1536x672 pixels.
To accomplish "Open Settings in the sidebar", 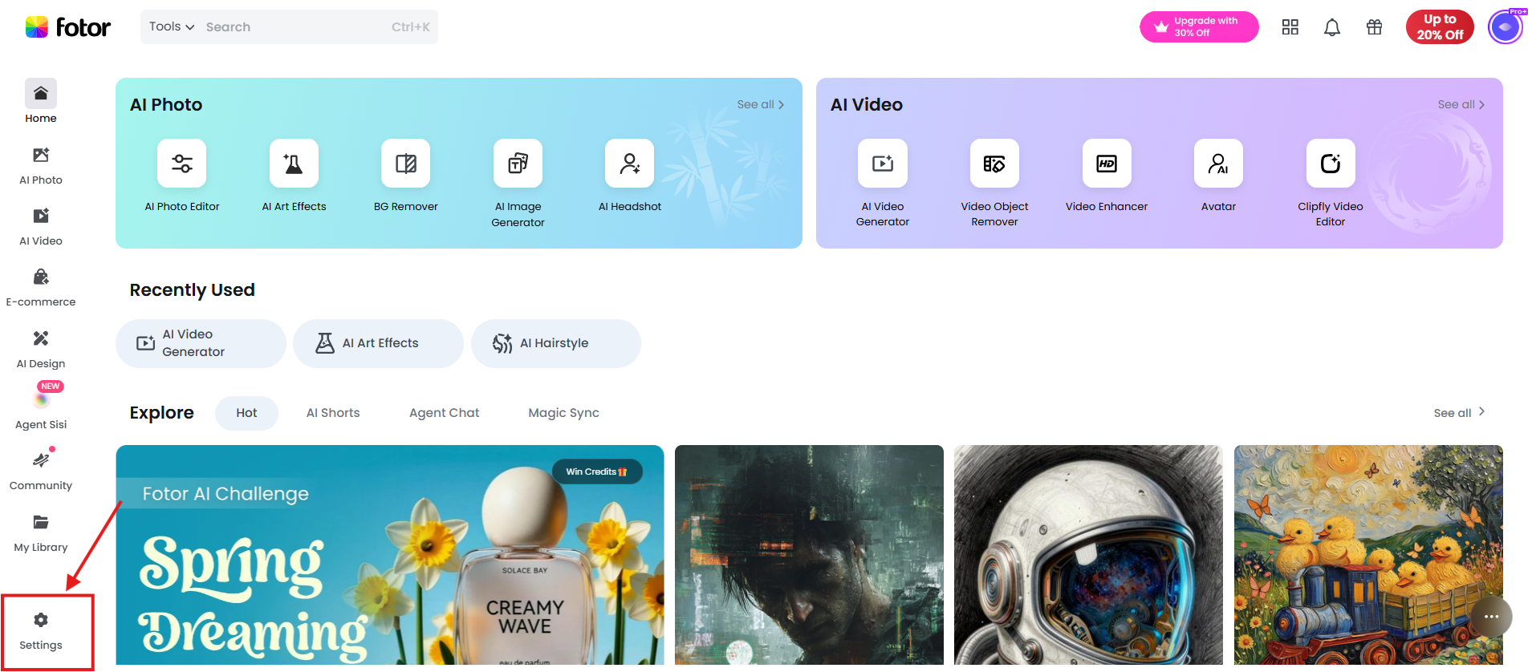I will [41, 631].
